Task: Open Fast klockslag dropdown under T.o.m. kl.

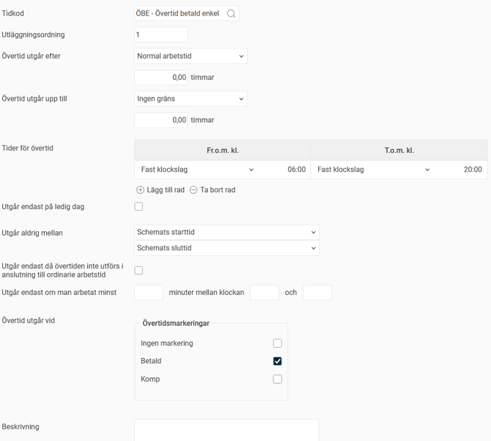Action: pyautogui.click(x=373, y=170)
